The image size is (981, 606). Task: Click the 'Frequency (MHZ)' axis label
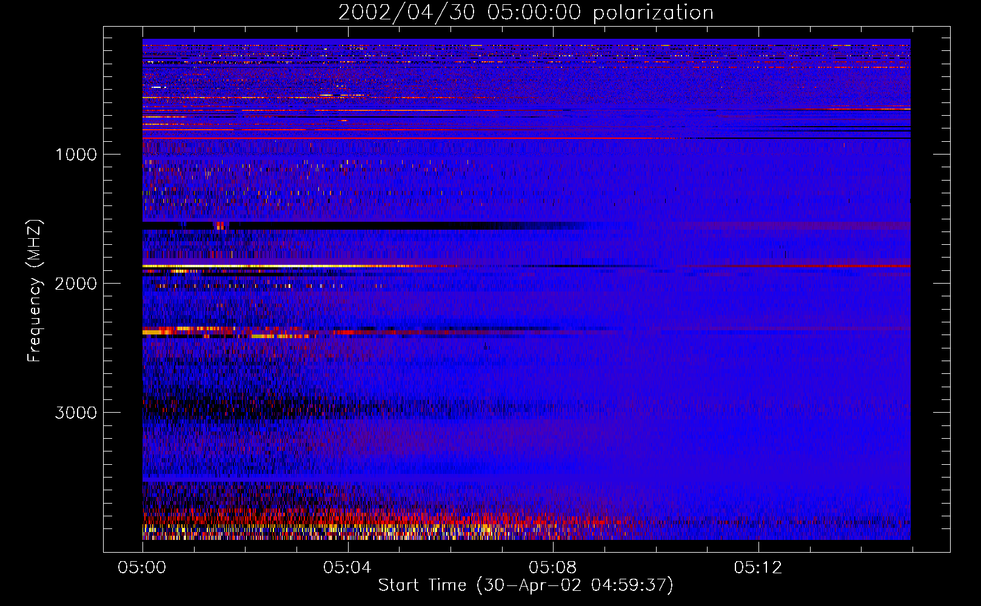(35, 291)
